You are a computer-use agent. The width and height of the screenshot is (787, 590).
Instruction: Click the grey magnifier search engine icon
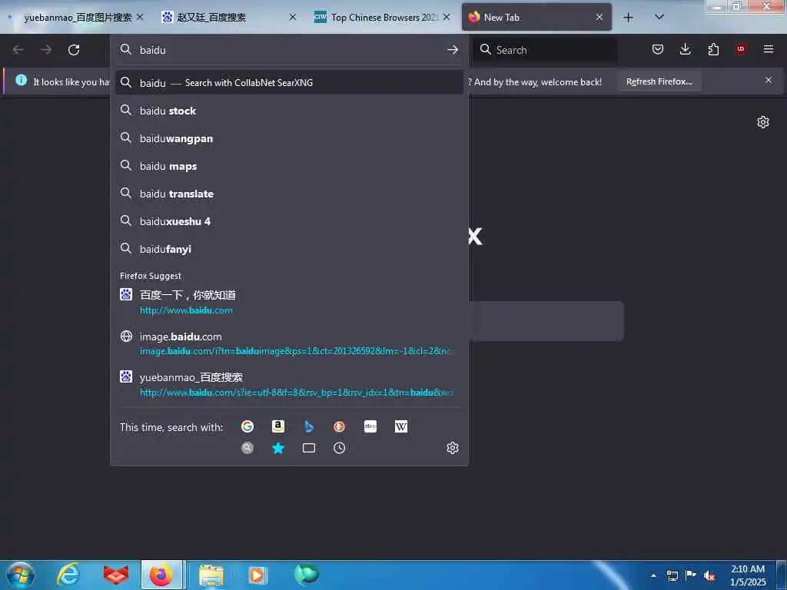coord(247,448)
